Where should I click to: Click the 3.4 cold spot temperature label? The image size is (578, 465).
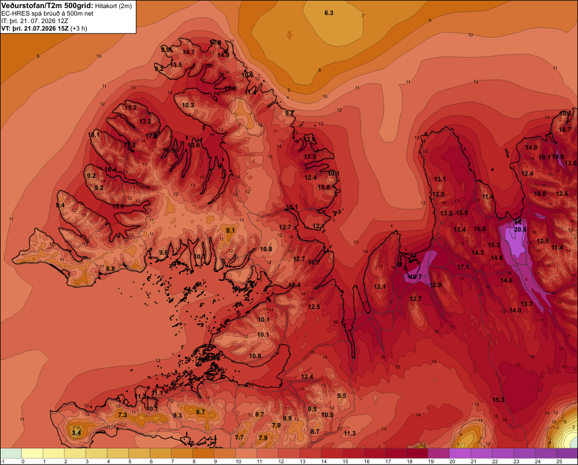coord(76,433)
